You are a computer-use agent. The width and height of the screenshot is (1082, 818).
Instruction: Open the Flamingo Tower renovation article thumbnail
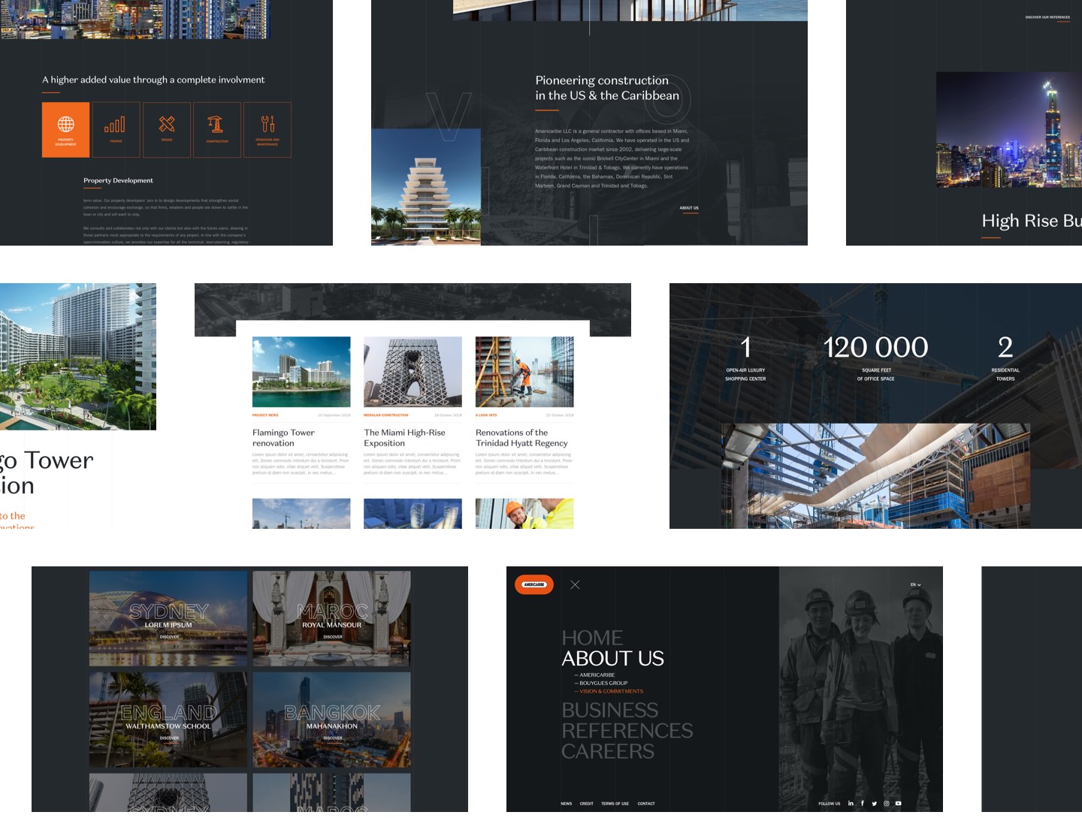pyautogui.click(x=301, y=372)
